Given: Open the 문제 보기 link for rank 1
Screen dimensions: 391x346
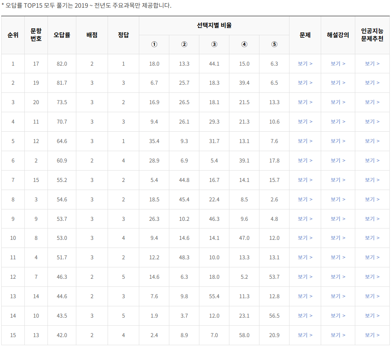Looking at the screenshot, I should pyautogui.click(x=305, y=63).
